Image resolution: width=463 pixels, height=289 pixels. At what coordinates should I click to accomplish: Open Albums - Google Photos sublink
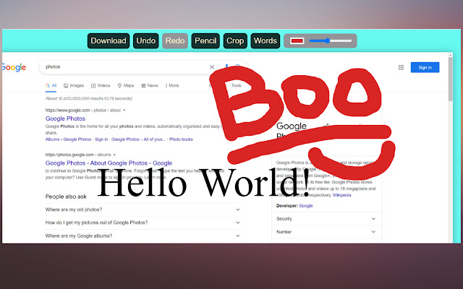point(68,139)
